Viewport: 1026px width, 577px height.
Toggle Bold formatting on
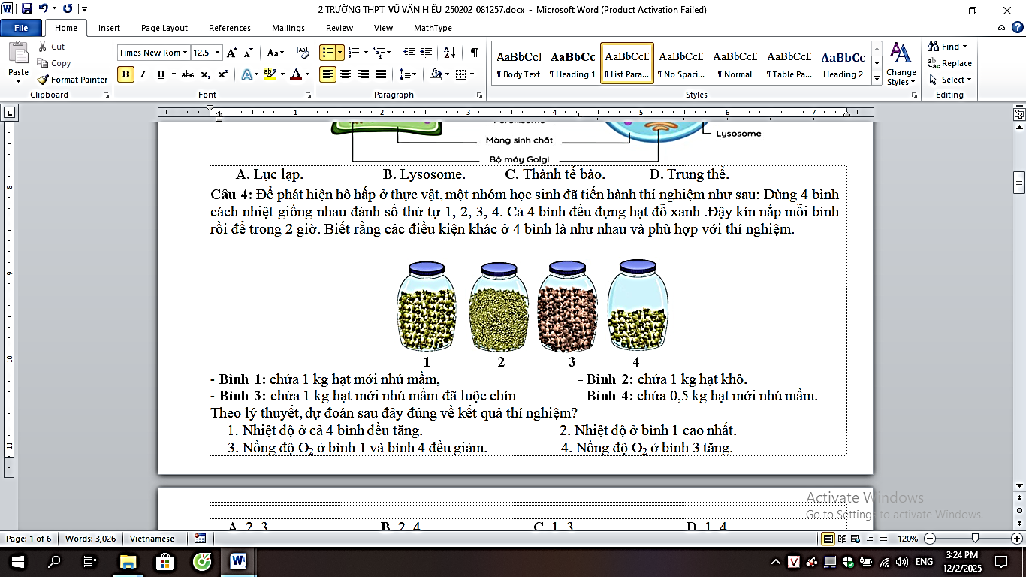tap(125, 74)
